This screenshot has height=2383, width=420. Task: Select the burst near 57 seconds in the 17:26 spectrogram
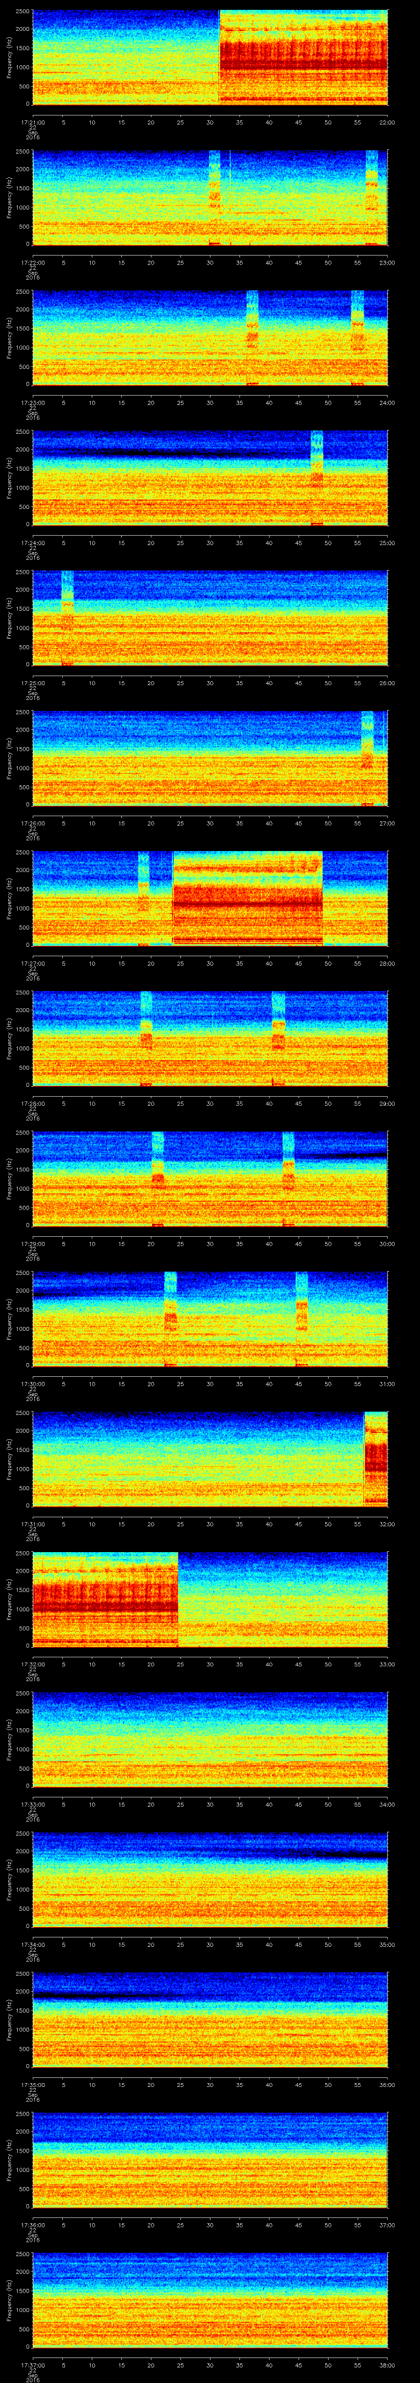[x=367, y=758]
